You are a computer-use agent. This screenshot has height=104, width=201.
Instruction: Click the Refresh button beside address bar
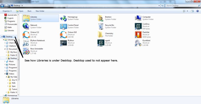tap(163, 6)
